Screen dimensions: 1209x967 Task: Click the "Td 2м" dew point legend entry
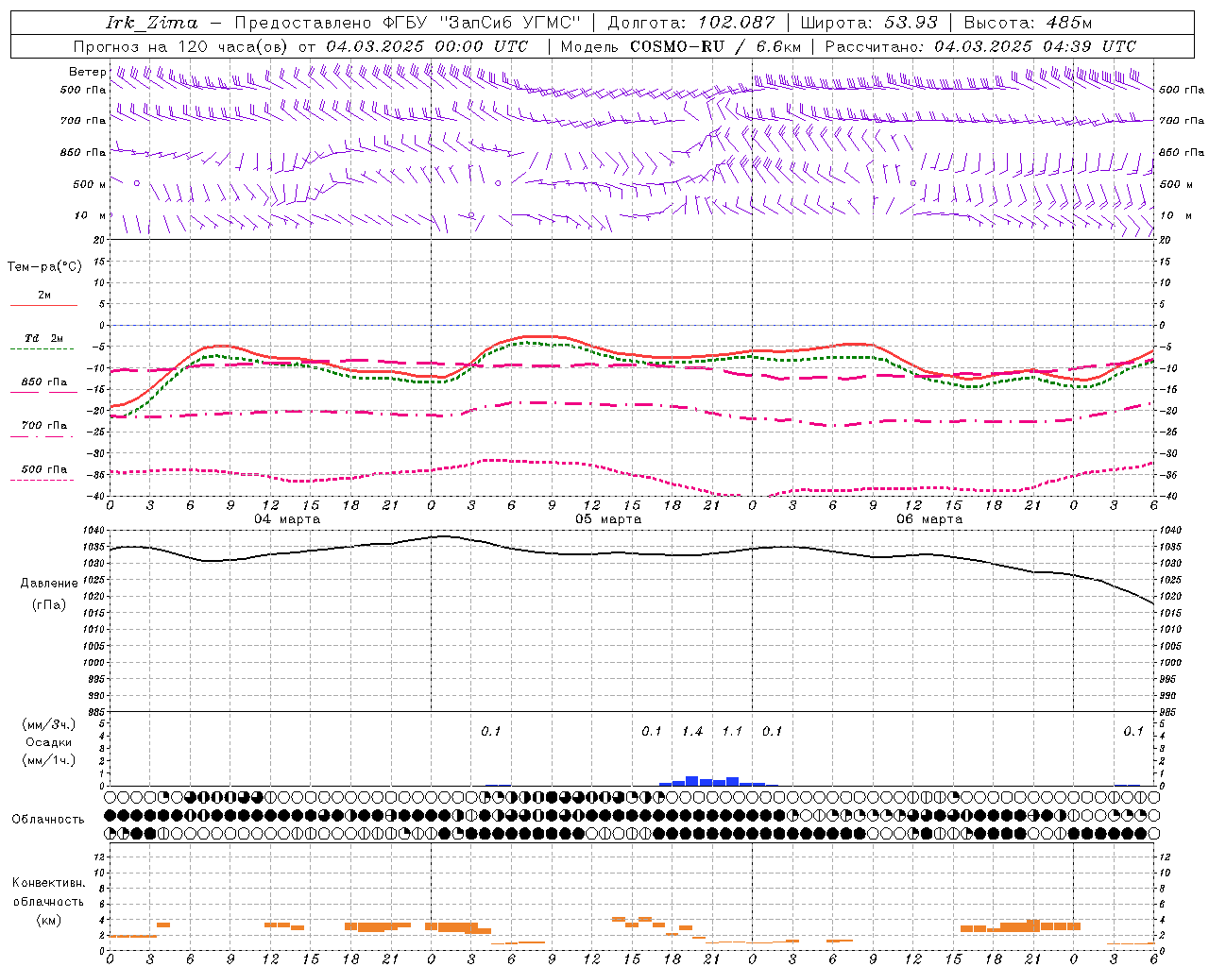click(44, 338)
